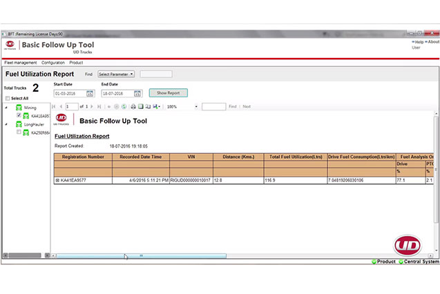The height and width of the screenshot is (294, 440).
Task: Click truck icon beside KA25ER66
Action: click(26, 133)
